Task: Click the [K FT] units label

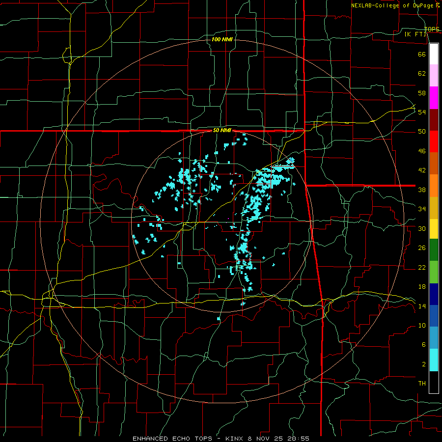Action: click(x=415, y=34)
